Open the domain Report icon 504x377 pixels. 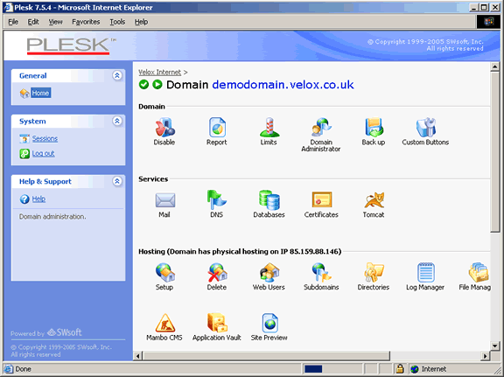point(217,128)
